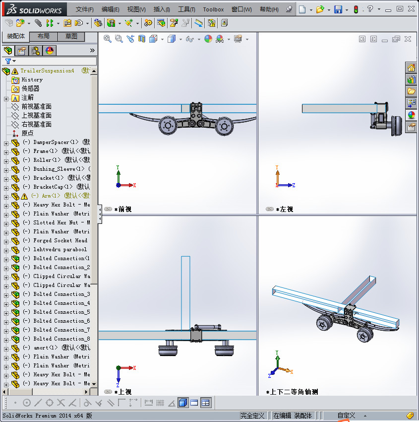This screenshot has width=419, height=422.
Task: Open the 插入(I) menu
Action: coord(162,9)
